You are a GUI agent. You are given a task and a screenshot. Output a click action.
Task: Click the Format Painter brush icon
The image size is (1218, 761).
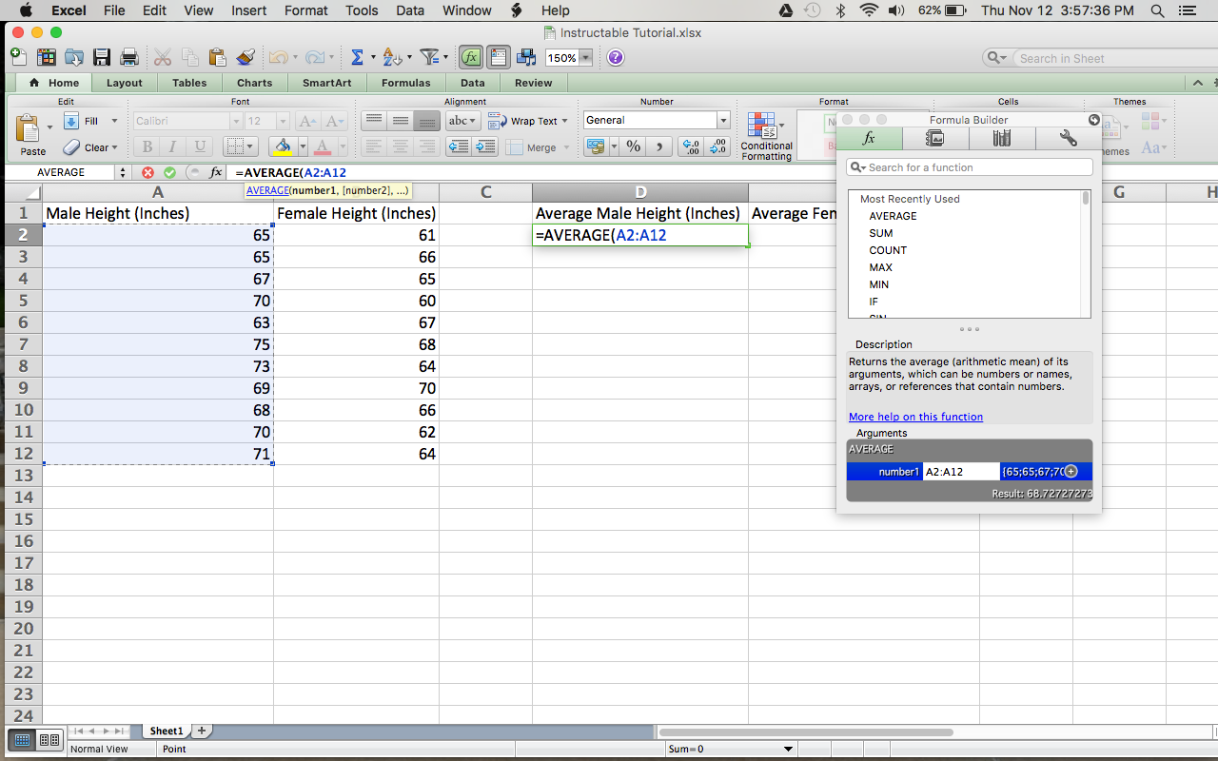[243, 57]
